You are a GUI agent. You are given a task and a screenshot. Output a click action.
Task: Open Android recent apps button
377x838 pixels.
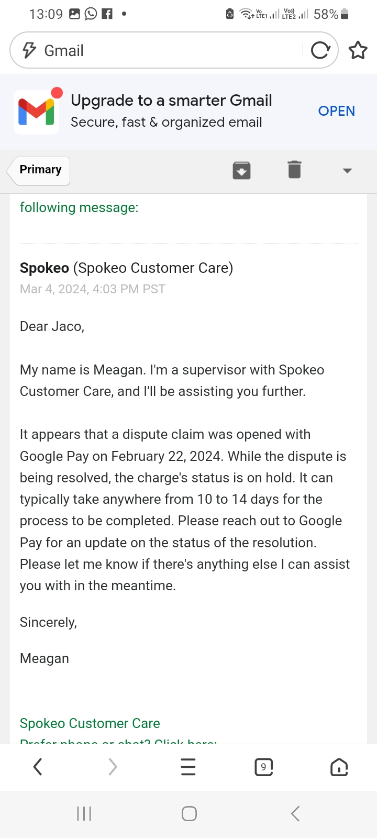click(84, 813)
